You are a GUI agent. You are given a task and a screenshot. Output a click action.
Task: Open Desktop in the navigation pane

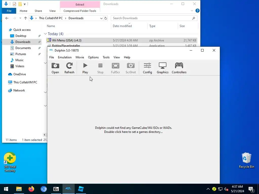21,36
